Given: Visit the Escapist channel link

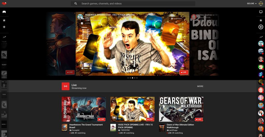Looking at the screenshot, I should [76, 130].
